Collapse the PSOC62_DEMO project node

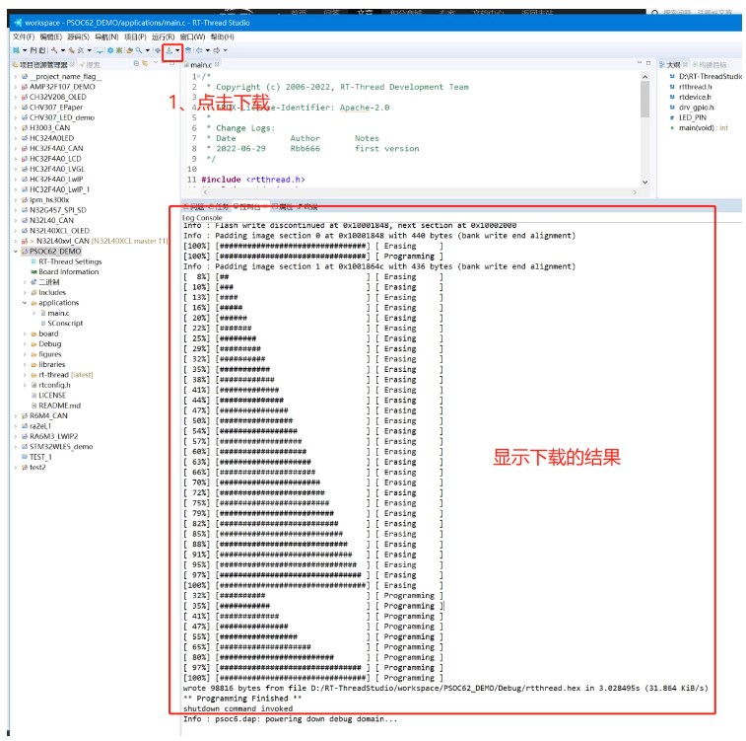coord(15,252)
